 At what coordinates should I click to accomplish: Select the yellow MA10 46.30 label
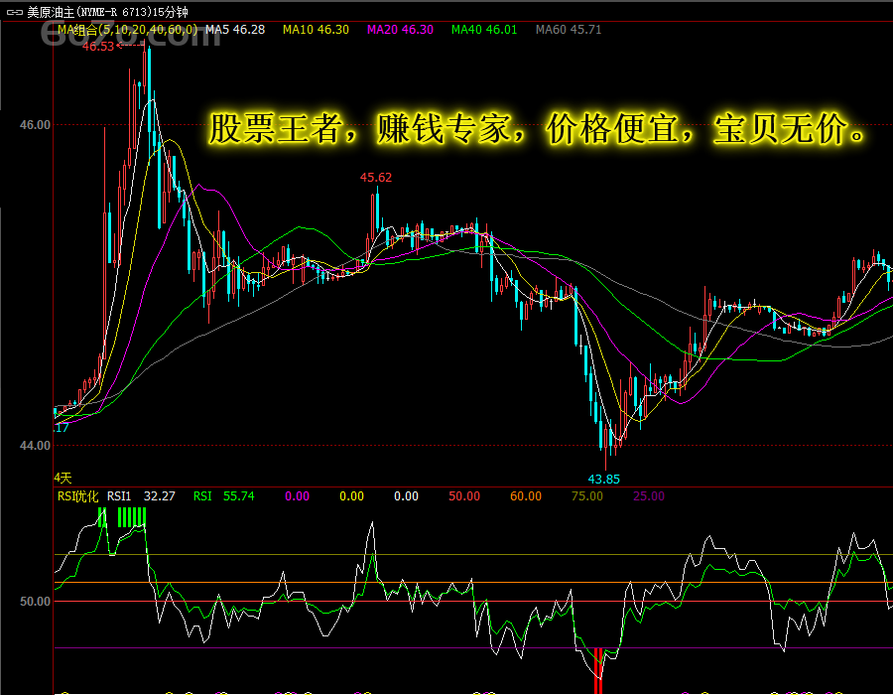316,30
